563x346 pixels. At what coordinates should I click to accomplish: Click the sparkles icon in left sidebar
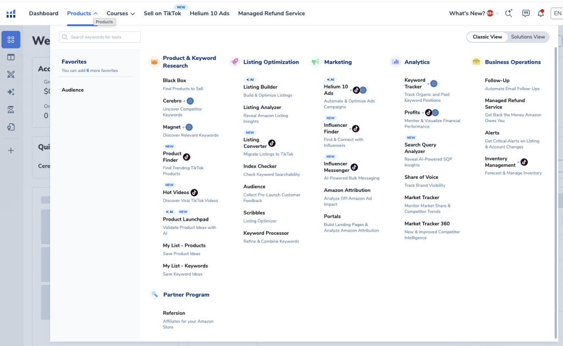pyautogui.click(x=11, y=92)
